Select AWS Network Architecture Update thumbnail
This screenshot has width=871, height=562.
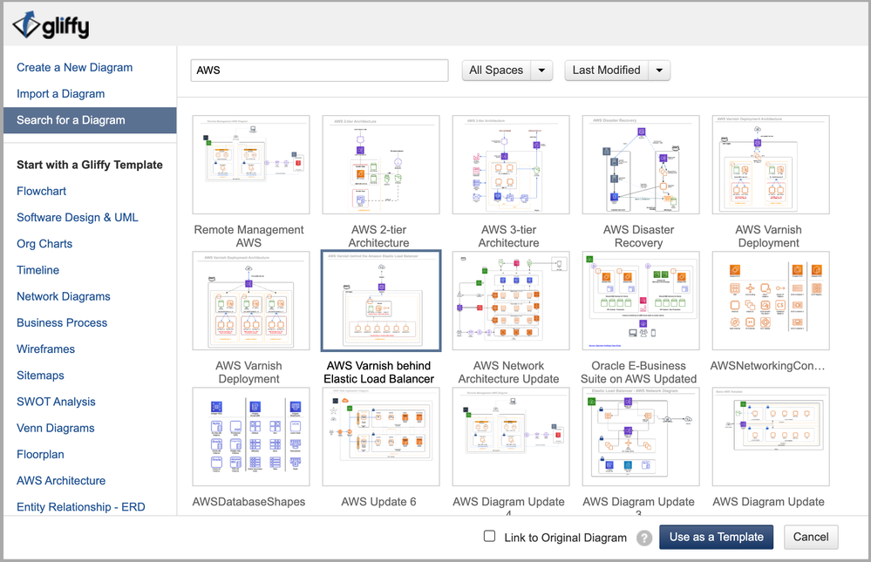(511, 301)
